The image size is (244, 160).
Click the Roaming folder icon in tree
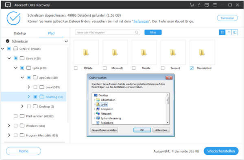pos(42,96)
